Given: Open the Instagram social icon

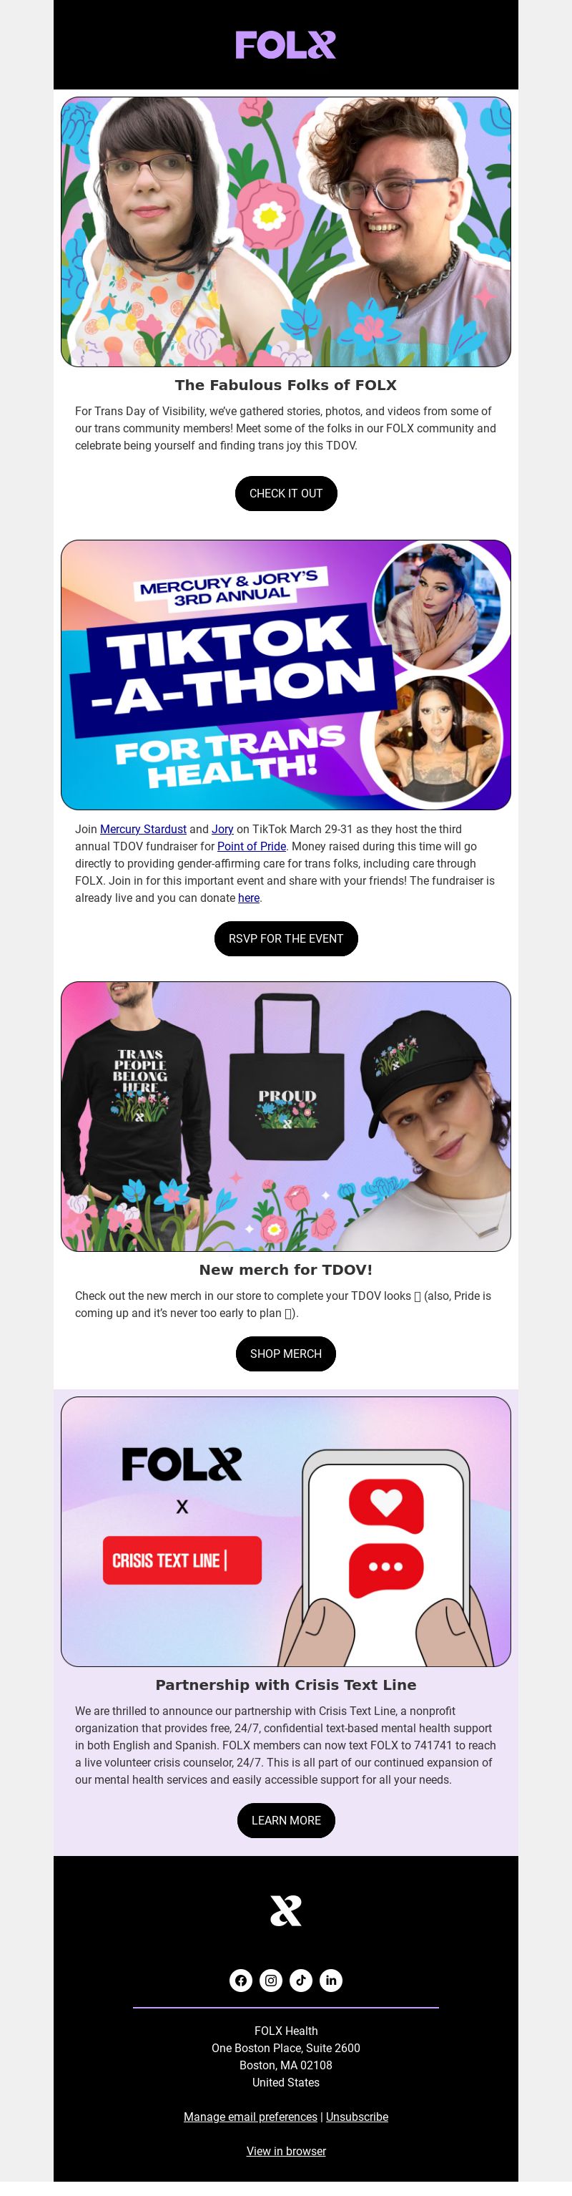Looking at the screenshot, I should click(x=271, y=1979).
